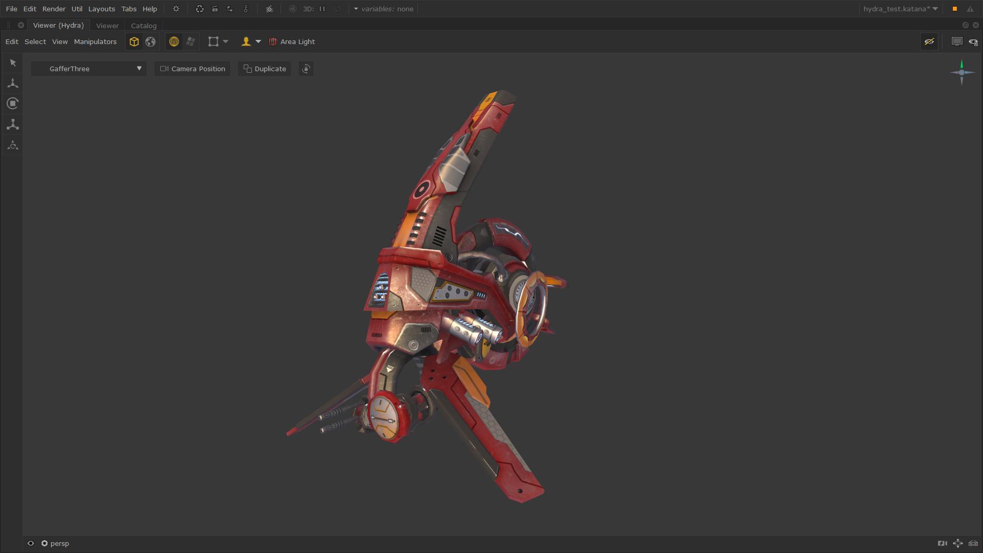Activate the scale manipulator tool

coord(13,124)
